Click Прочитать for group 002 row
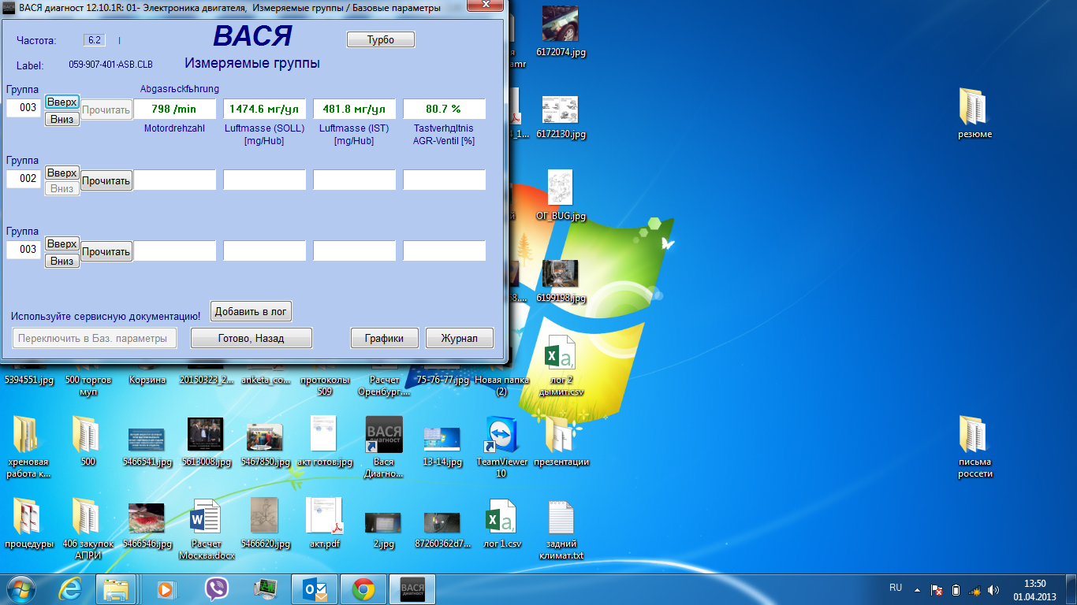Screen dimensions: 1077x605 point(106,180)
